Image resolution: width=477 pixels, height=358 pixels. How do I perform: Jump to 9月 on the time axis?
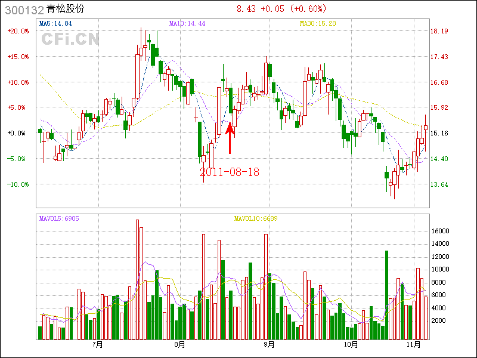coord(268,344)
